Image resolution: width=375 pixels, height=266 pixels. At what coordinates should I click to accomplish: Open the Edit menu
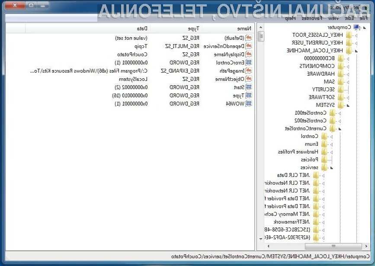349,18
